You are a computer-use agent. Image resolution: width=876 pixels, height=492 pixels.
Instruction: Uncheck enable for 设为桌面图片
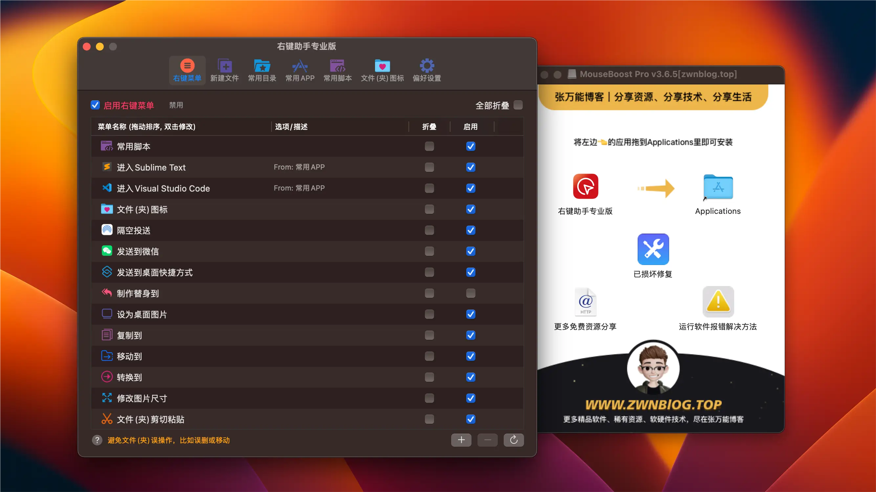tap(471, 314)
